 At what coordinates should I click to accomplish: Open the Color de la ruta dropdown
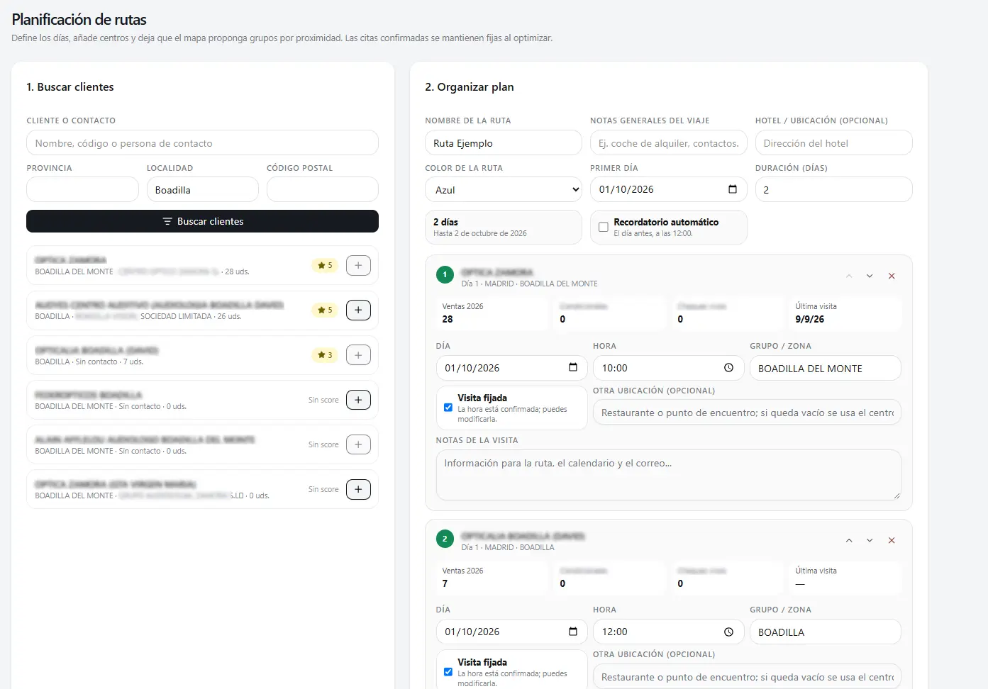504,189
